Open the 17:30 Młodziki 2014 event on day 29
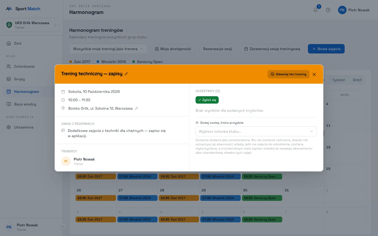The image size is (378, 236). (220, 198)
